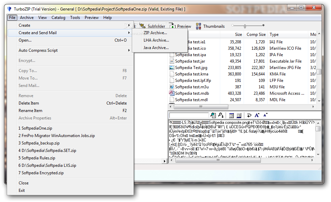Open the Catalog menu
This screenshot has width=331, height=202.
point(58,18)
